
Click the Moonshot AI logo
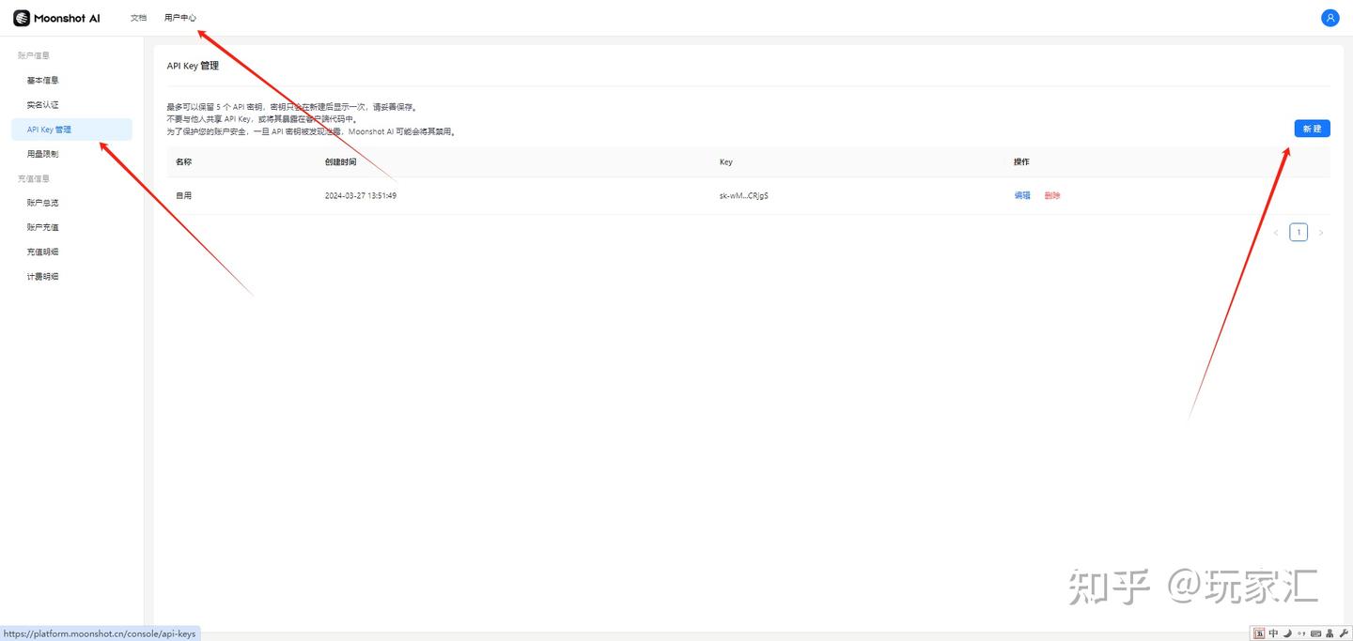coord(56,18)
